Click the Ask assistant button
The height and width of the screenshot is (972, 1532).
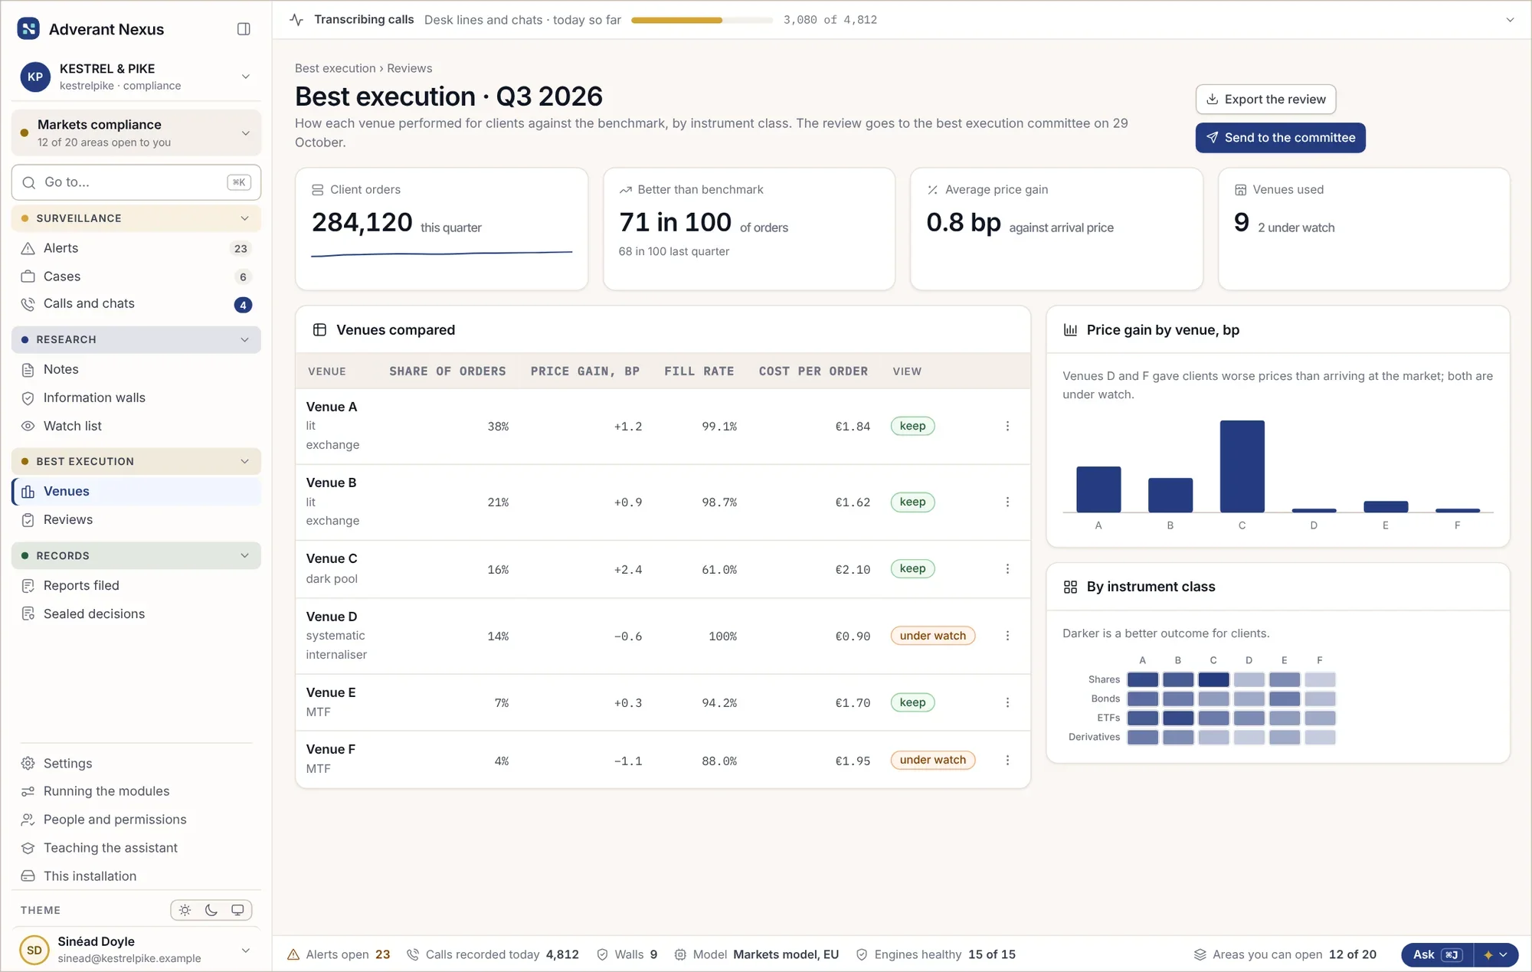(x=1437, y=955)
